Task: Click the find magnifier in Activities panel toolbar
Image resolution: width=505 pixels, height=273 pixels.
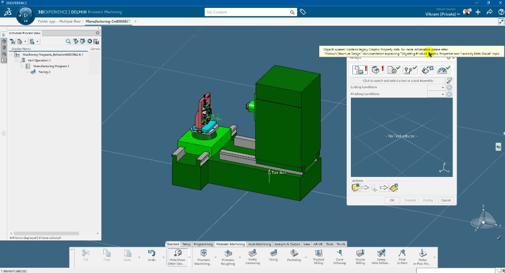Action: click(68, 41)
